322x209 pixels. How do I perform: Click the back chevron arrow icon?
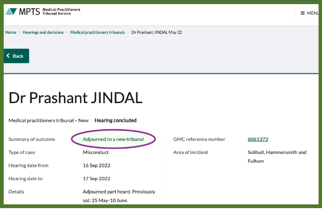[8, 55]
